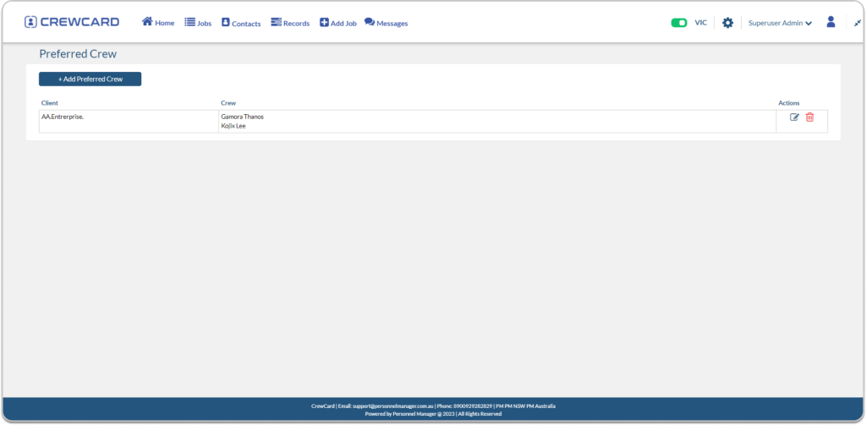866x425 pixels.
Task: Click the Add Job plus icon
Action: coord(324,23)
